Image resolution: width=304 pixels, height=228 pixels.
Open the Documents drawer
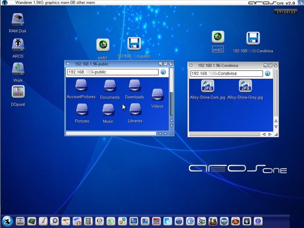click(110, 86)
